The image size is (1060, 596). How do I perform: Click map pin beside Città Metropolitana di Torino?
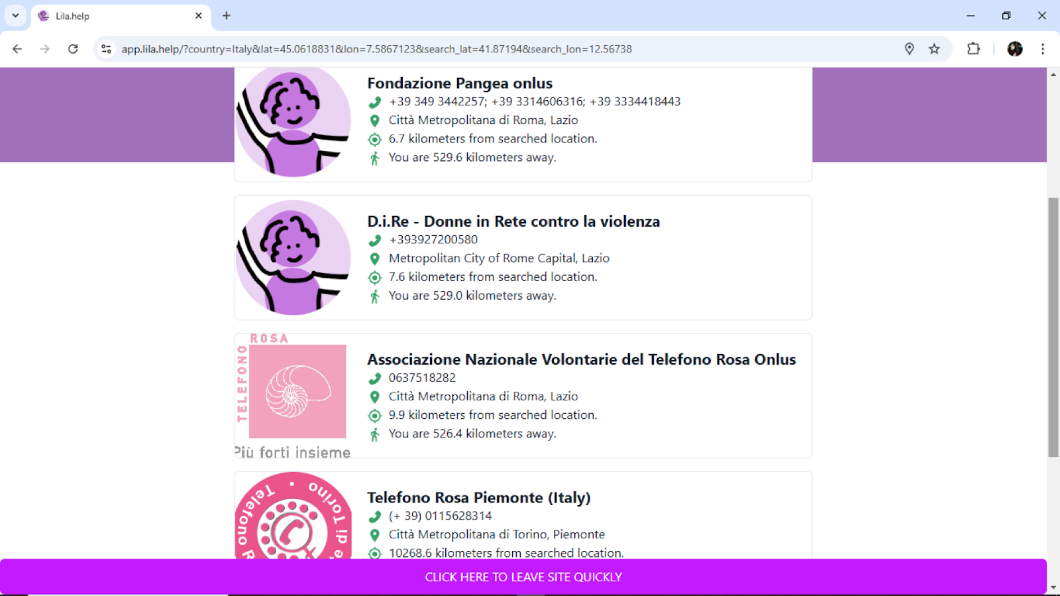pos(374,535)
